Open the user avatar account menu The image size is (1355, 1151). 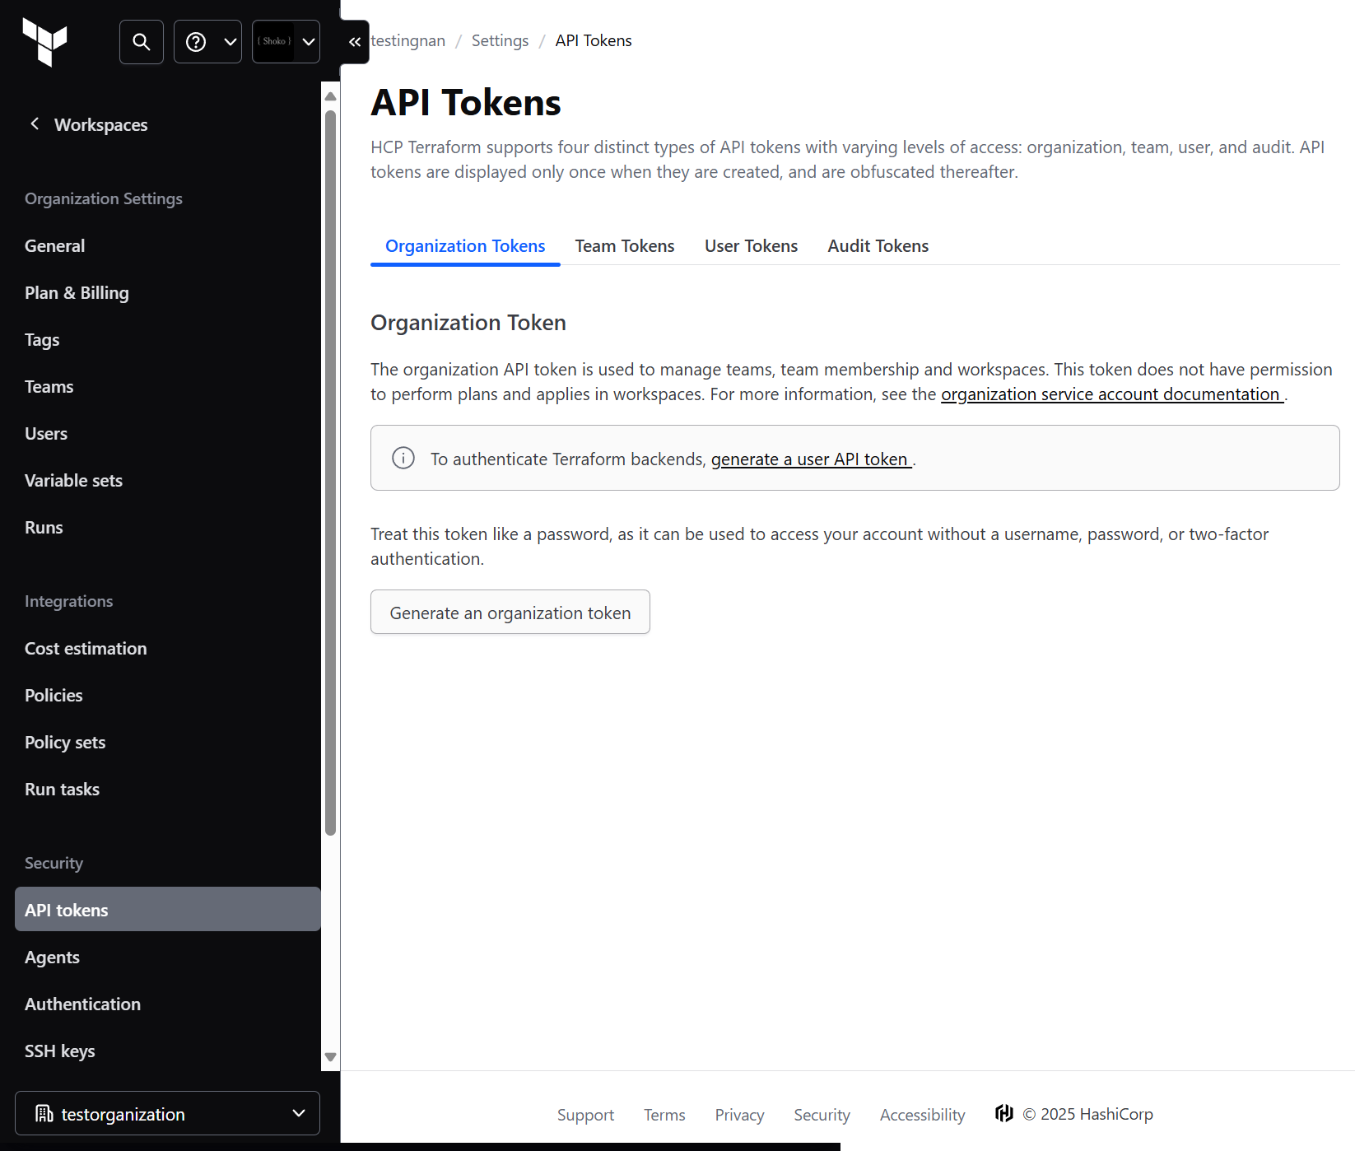pyautogui.click(x=286, y=42)
